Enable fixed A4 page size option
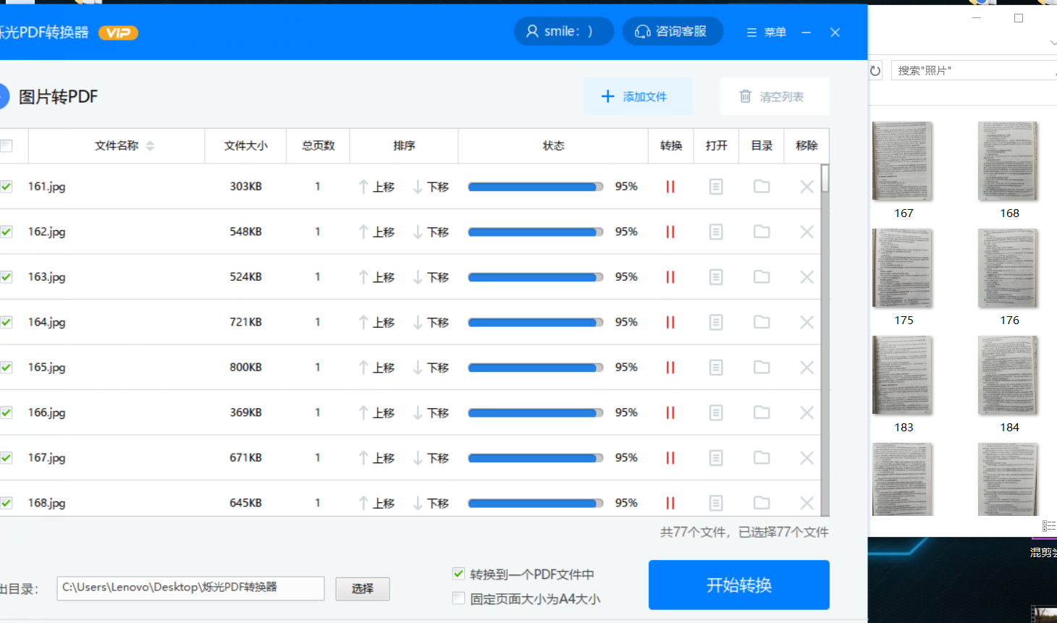 click(458, 598)
